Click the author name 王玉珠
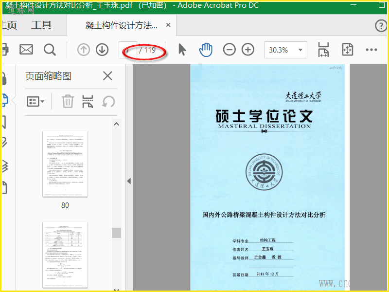Image resolution: width=389 pixels, height=292 pixels. coord(268,249)
